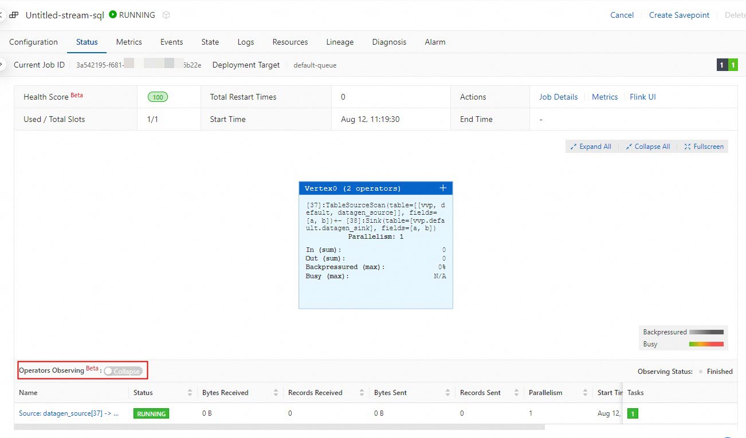Click the deployment type icon beside Untitled-stream-sql
The height and width of the screenshot is (438, 746).
(14, 15)
